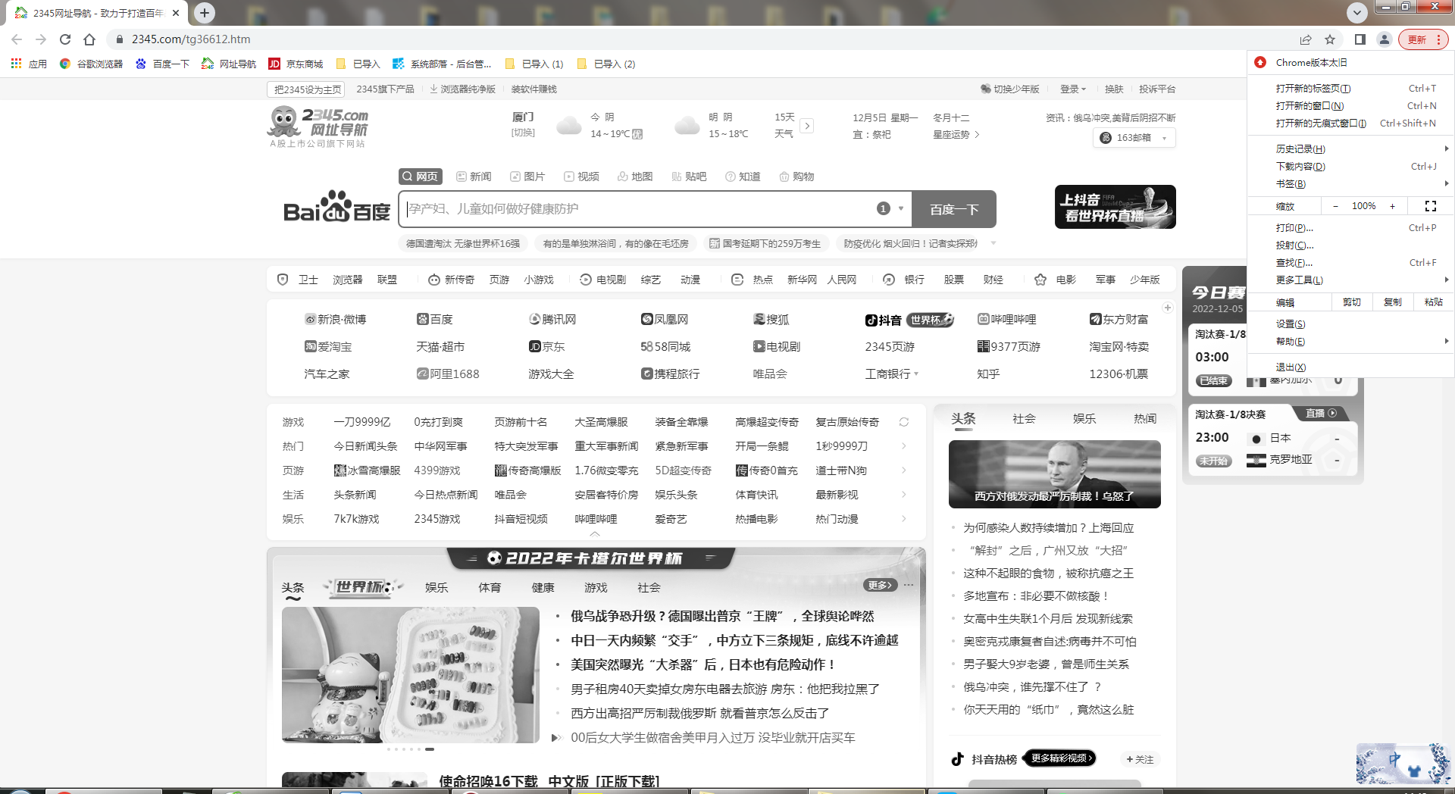Reload the page with the refresh icon
Screen dimensions: 1455x794
[x=65, y=39]
